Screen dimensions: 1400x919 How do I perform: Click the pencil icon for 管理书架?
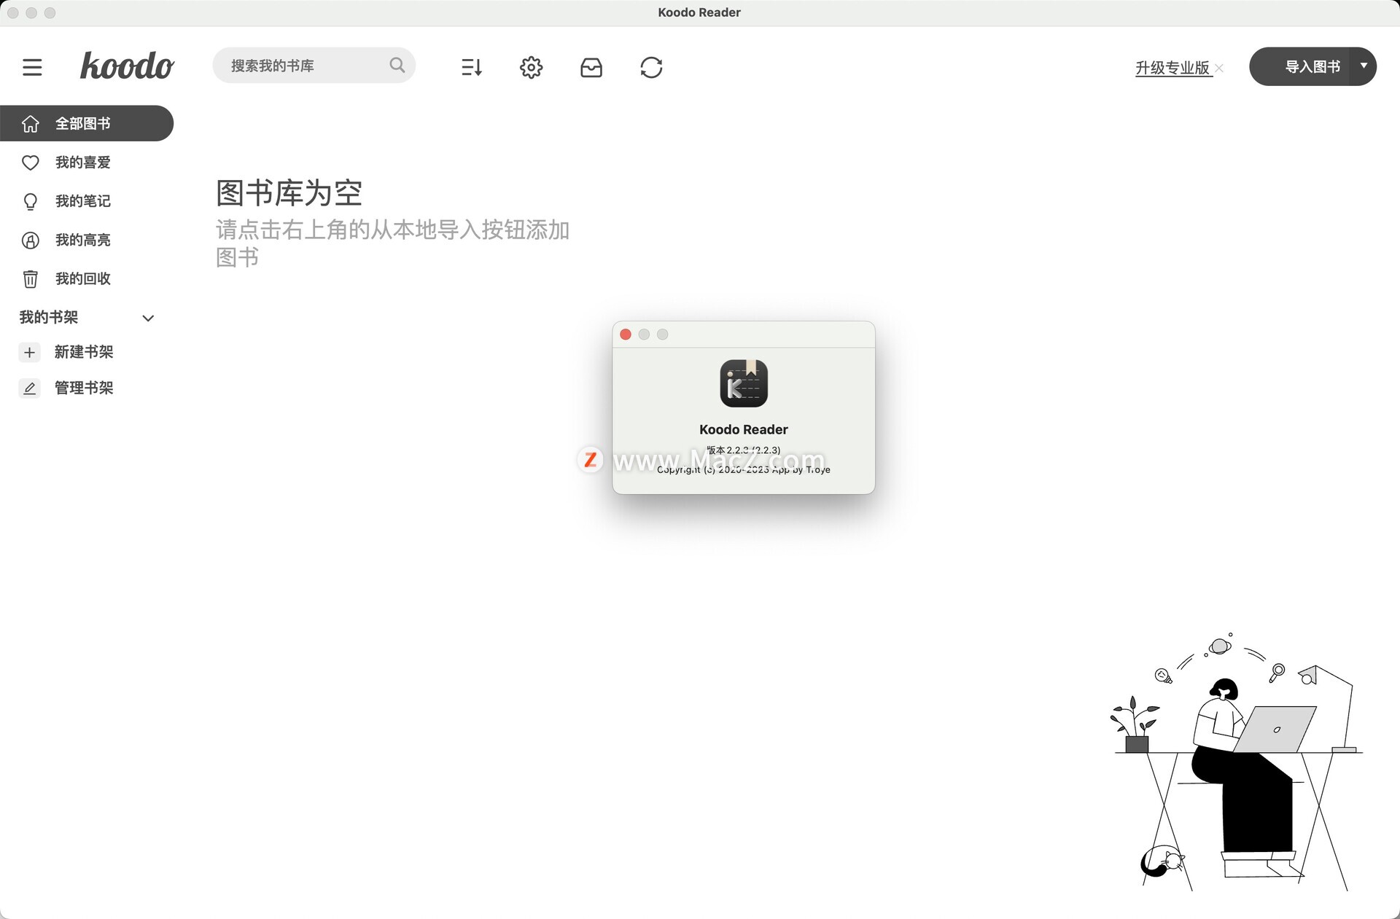click(29, 388)
